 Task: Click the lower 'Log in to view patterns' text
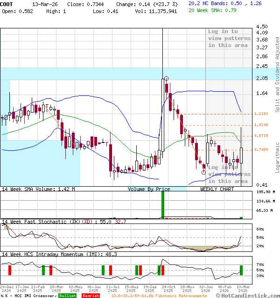pos(229,174)
